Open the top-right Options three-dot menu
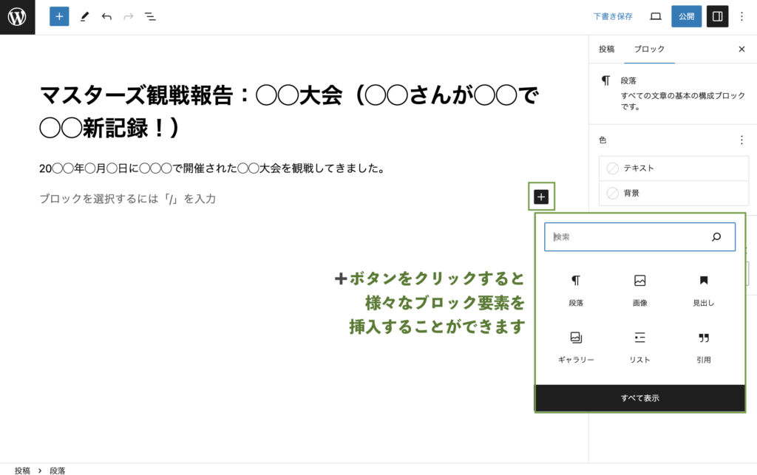 coord(742,16)
